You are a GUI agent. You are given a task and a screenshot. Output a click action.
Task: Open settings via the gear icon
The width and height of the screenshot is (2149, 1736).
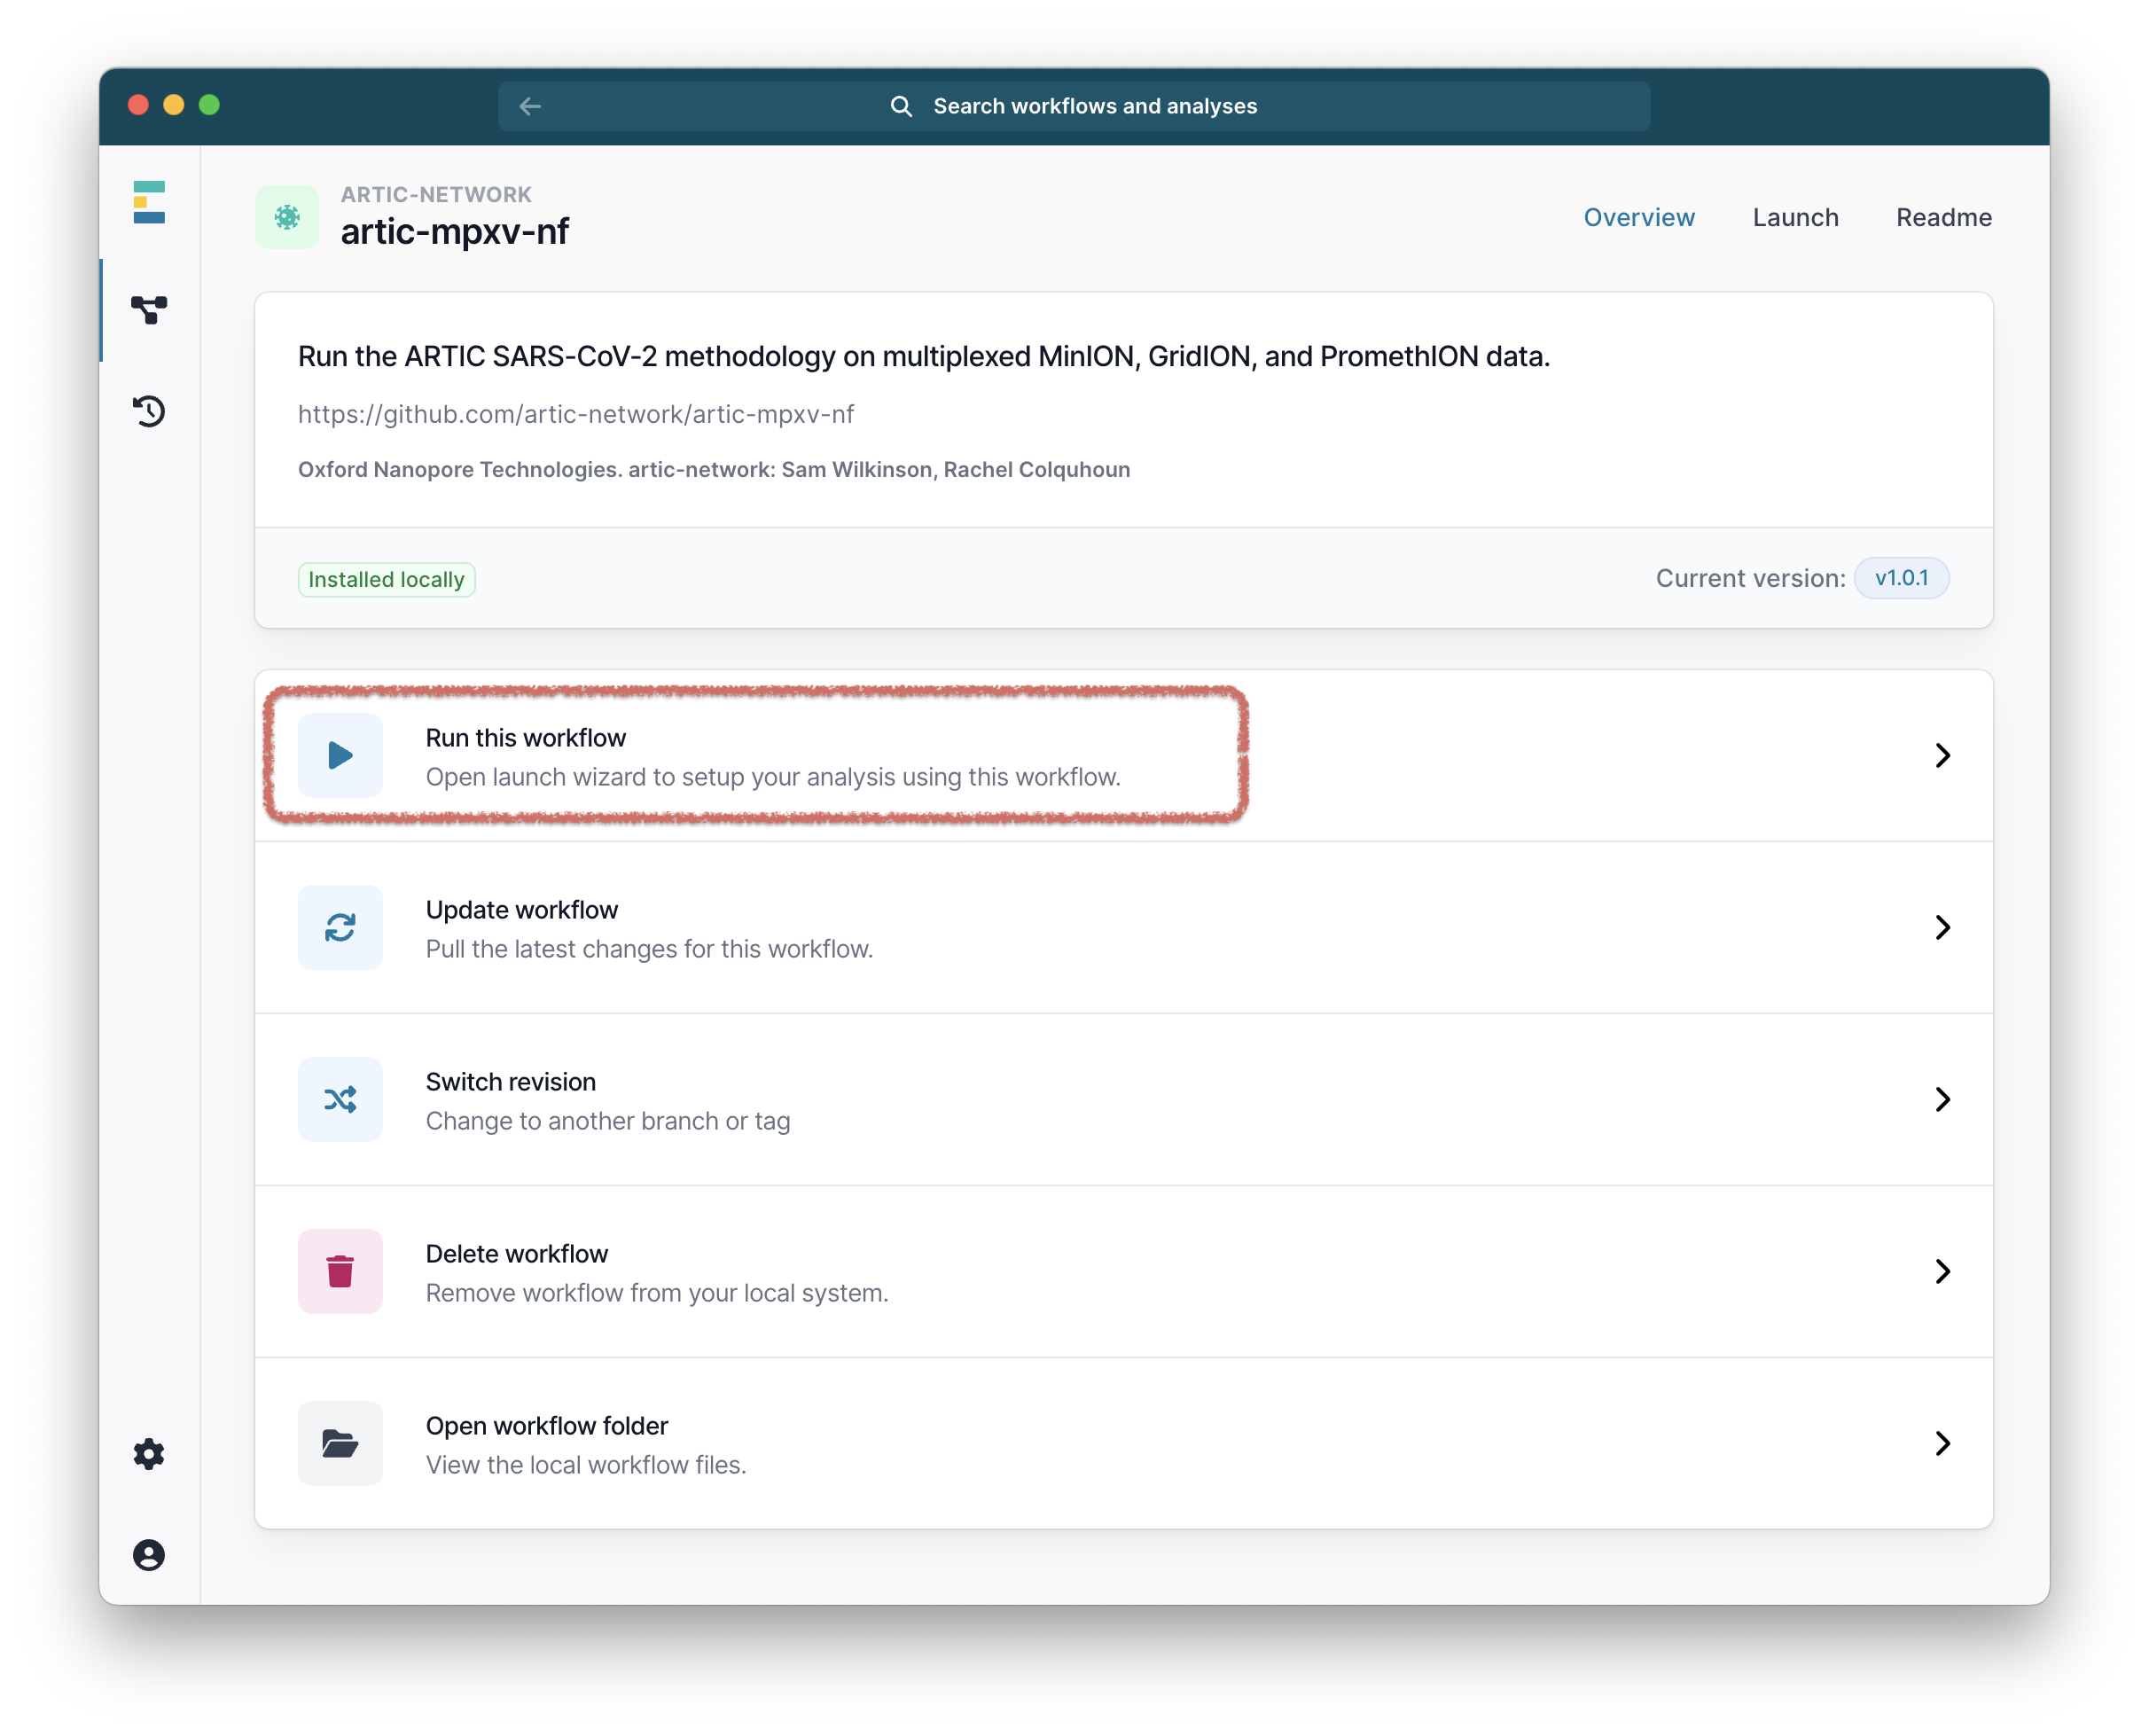click(149, 1453)
